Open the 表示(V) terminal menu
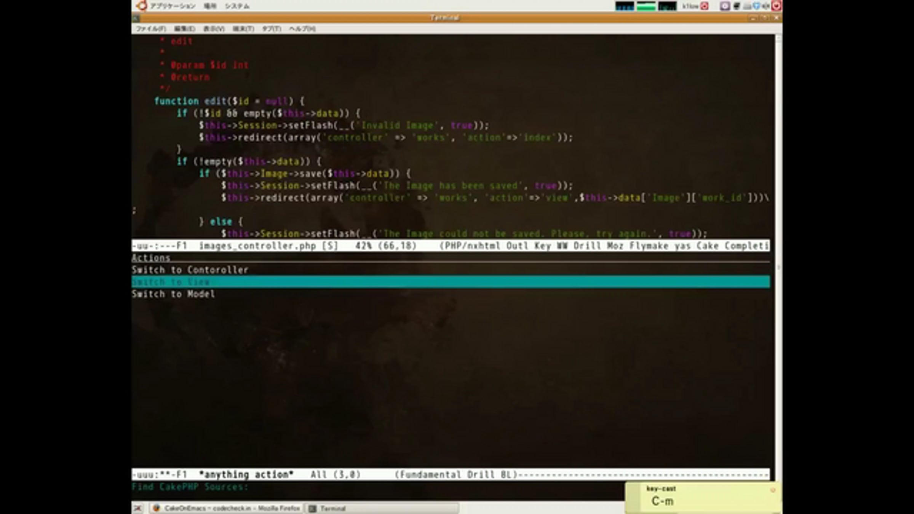Screen dimensions: 914x514 (x=214, y=29)
